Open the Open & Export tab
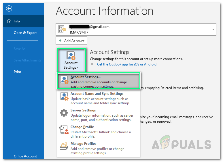 pos(25,33)
